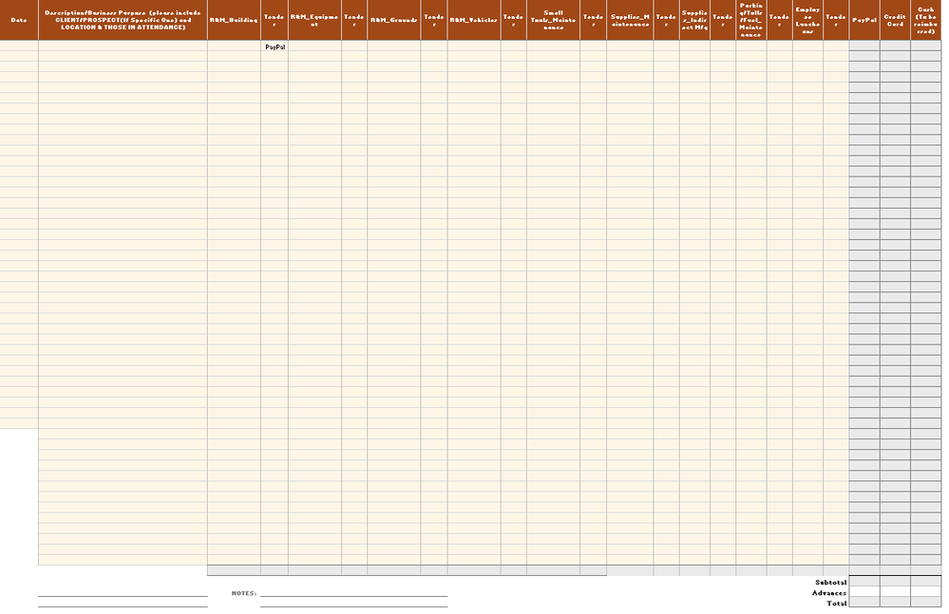949x614 pixels.
Task: Select the R&M_Equipment column header
Action: tap(314, 20)
